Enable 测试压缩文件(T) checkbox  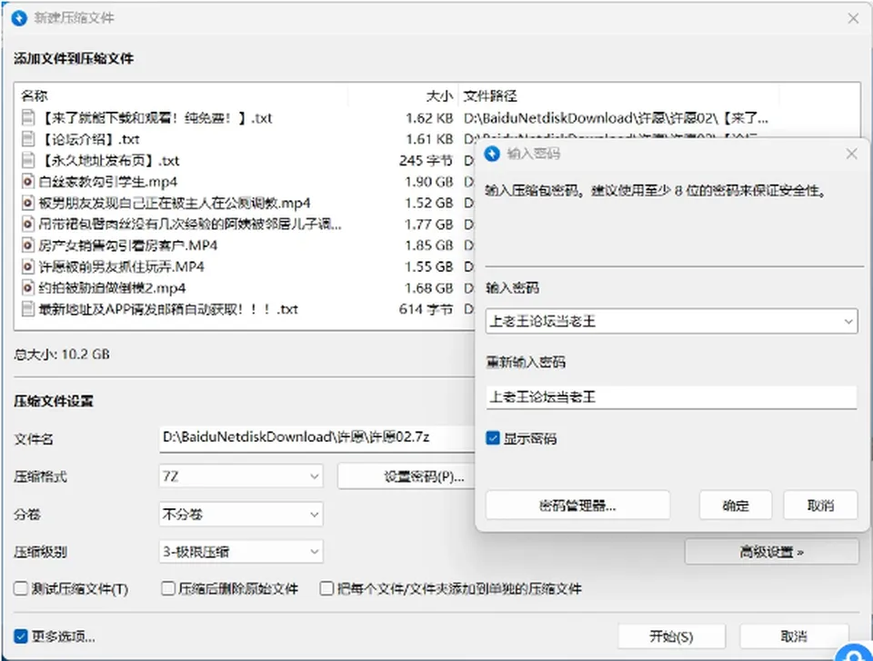[21, 588]
